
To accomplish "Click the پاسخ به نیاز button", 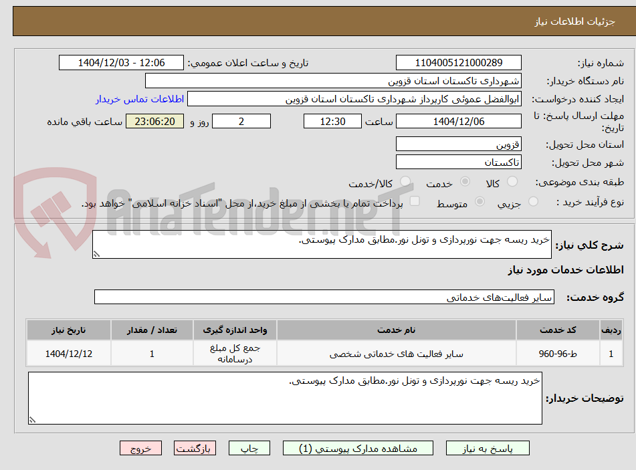I will (488, 448).
